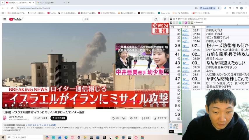Select comment 初コメ無視ですか?
The height and width of the screenshot is (140, 249).
click(218, 38)
